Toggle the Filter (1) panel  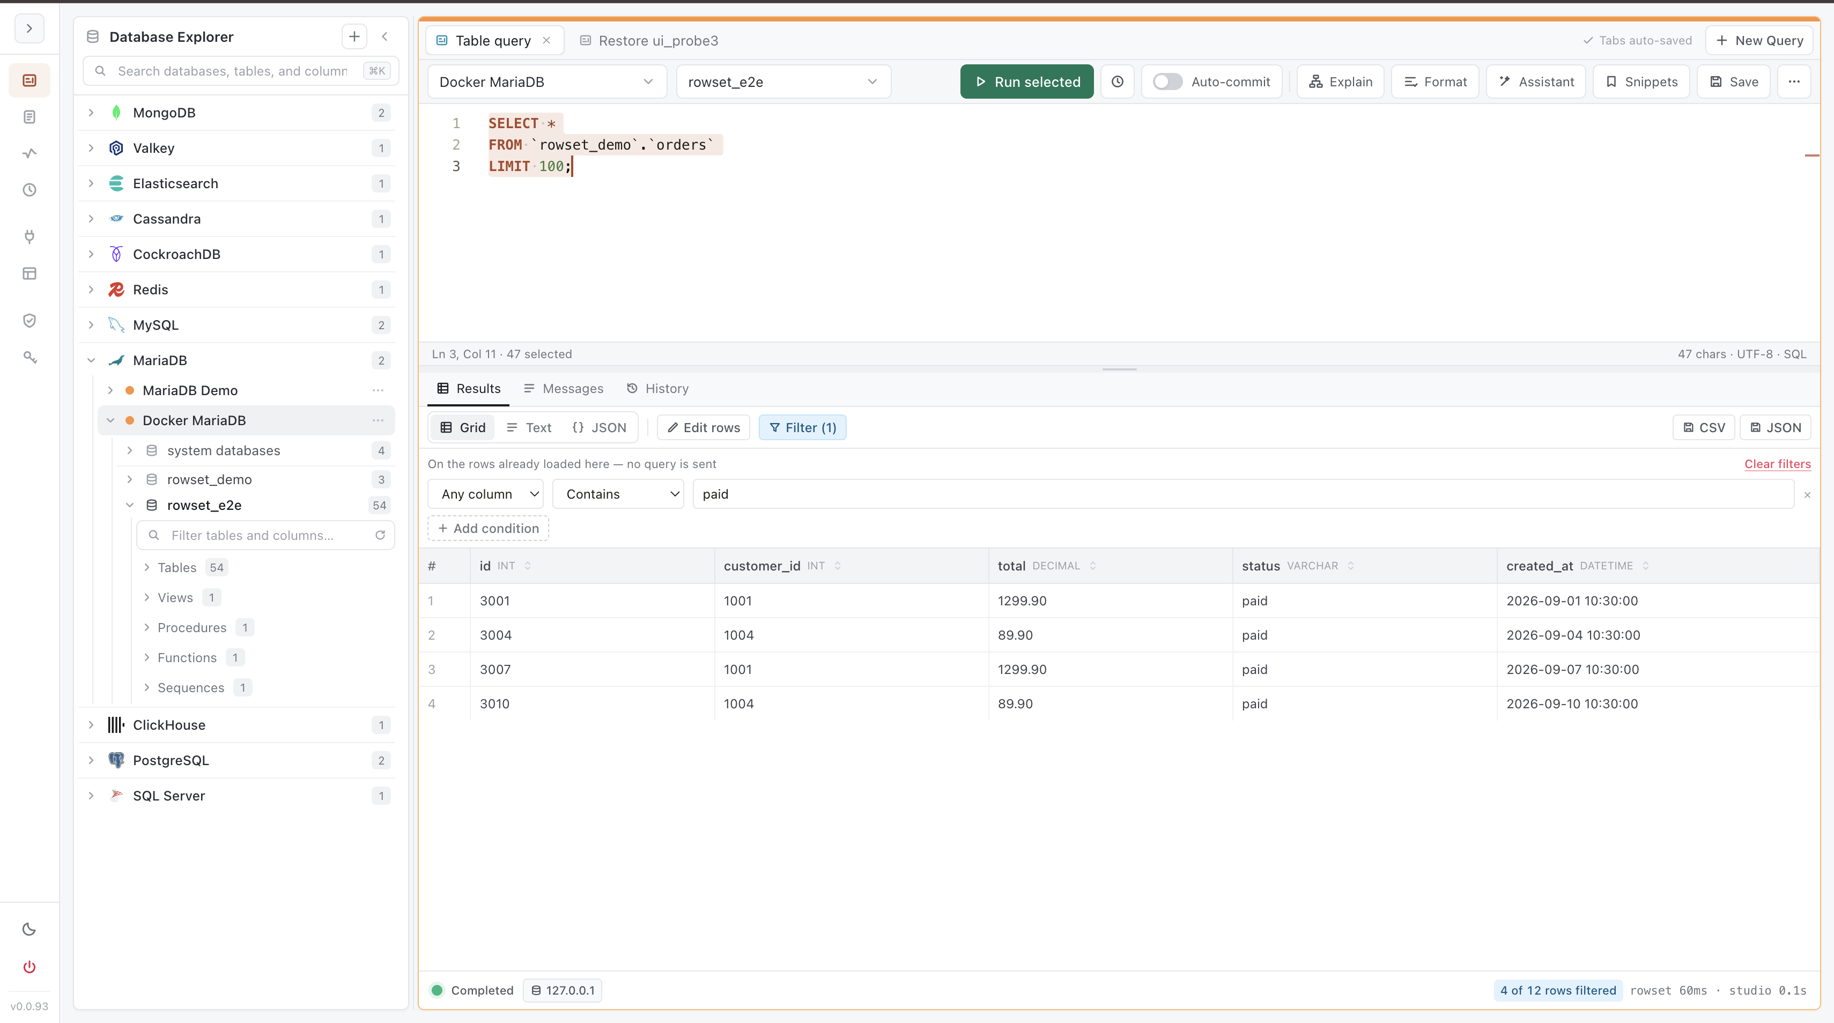click(802, 428)
